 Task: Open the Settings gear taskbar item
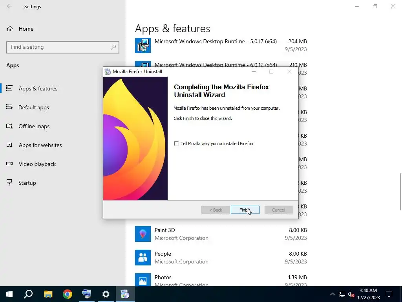click(x=106, y=294)
